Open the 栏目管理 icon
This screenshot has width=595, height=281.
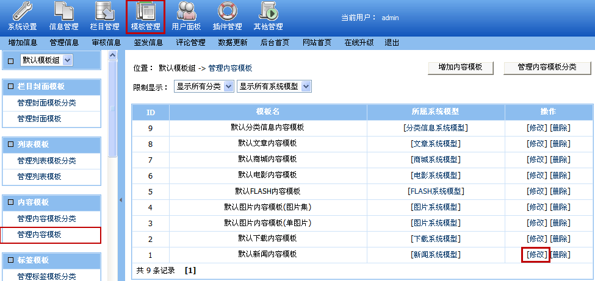[104, 12]
